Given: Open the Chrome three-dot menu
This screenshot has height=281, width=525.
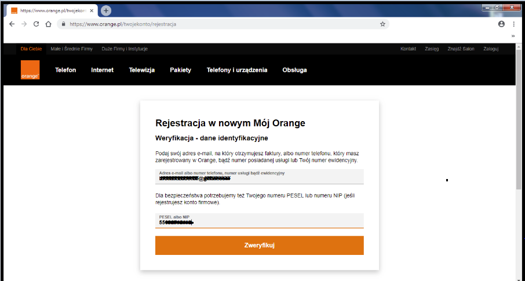Looking at the screenshot, I should [513, 24].
